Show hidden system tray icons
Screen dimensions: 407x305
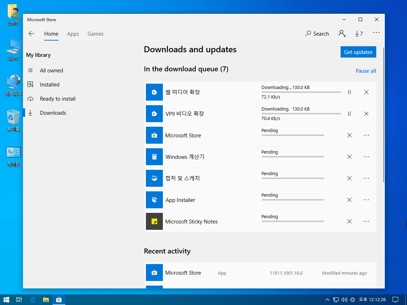[328, 300]
